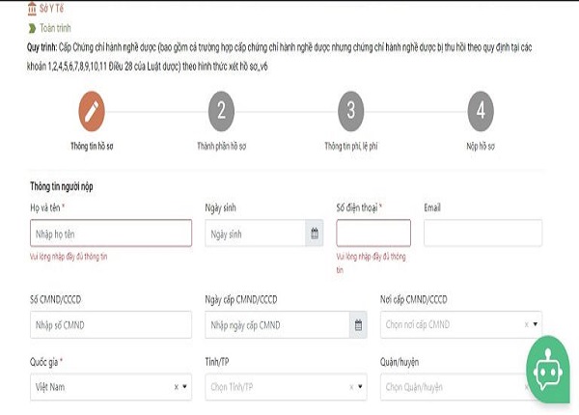Image resolution: width=579 pixels, height=415 pixels.
Task: Open the Ngày sinh calendar picker icon
Action: click(x=314, y=234)
